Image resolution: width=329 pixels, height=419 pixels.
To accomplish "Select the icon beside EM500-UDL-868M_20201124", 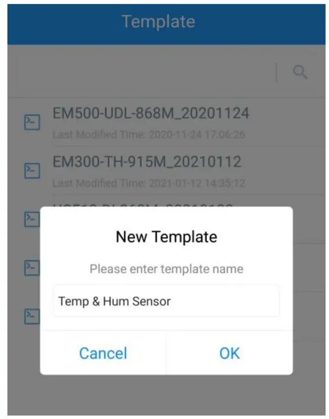I will [32, 122].
